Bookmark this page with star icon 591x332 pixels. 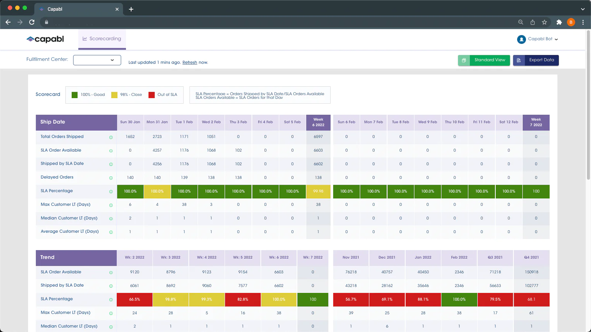tap(544, 22)
